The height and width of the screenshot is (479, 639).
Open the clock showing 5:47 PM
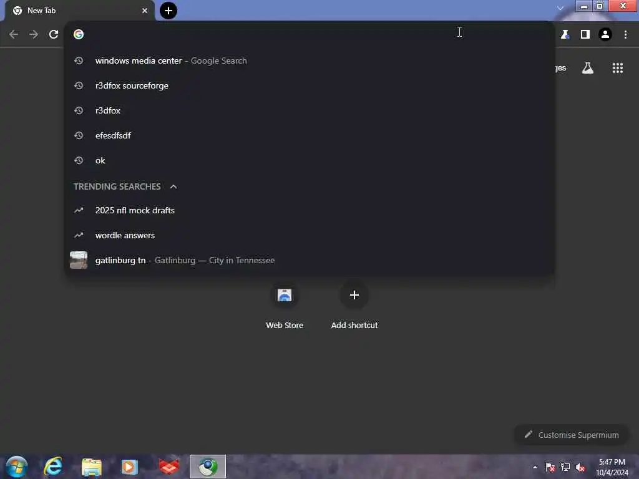(612, 467)
